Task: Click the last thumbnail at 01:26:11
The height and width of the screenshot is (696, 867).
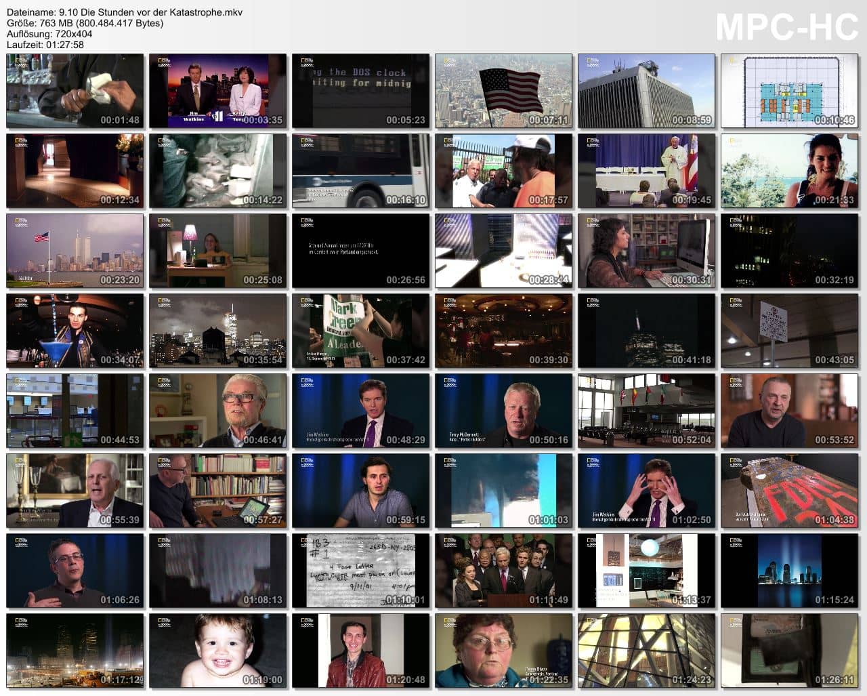Action: (789, 651)
